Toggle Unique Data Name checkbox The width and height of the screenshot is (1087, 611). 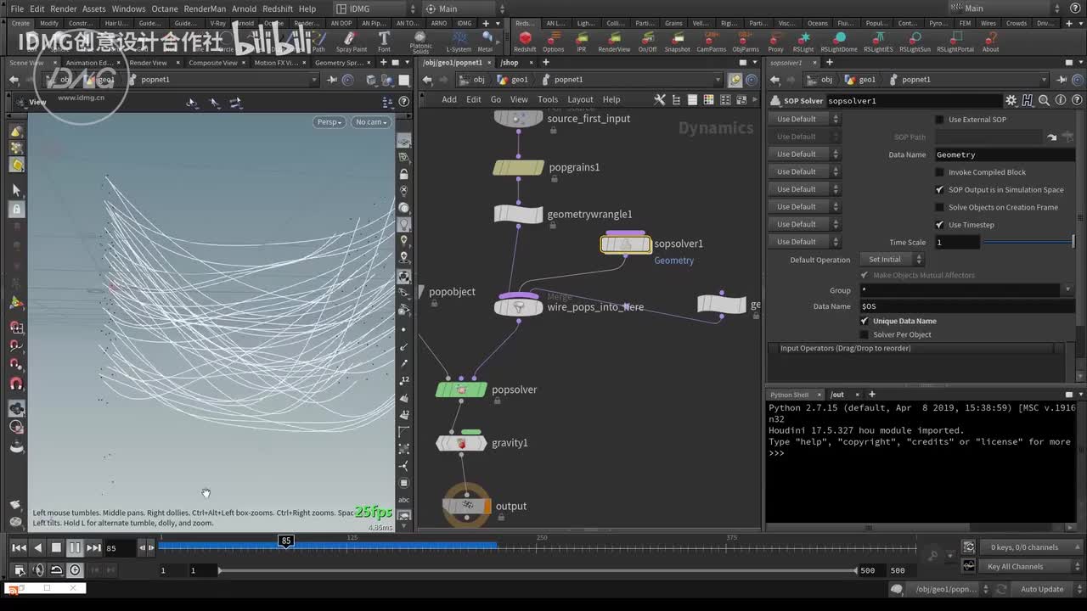pos(865,321)
